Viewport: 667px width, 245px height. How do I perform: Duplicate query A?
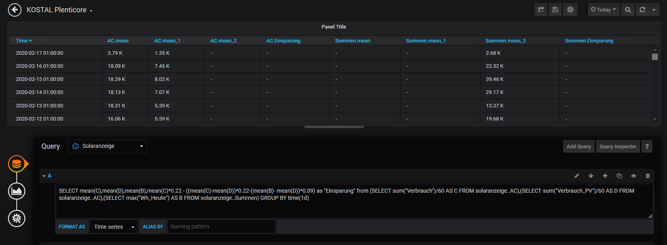coord(619,176)
